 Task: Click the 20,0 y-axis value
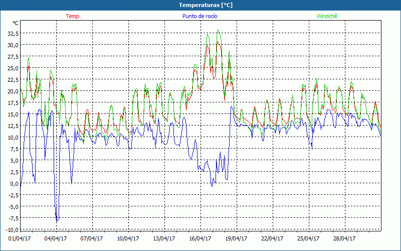click(12, 91)
